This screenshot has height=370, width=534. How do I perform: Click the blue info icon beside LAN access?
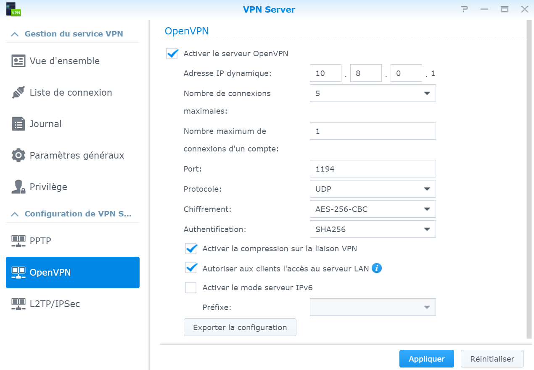(377, 268)
